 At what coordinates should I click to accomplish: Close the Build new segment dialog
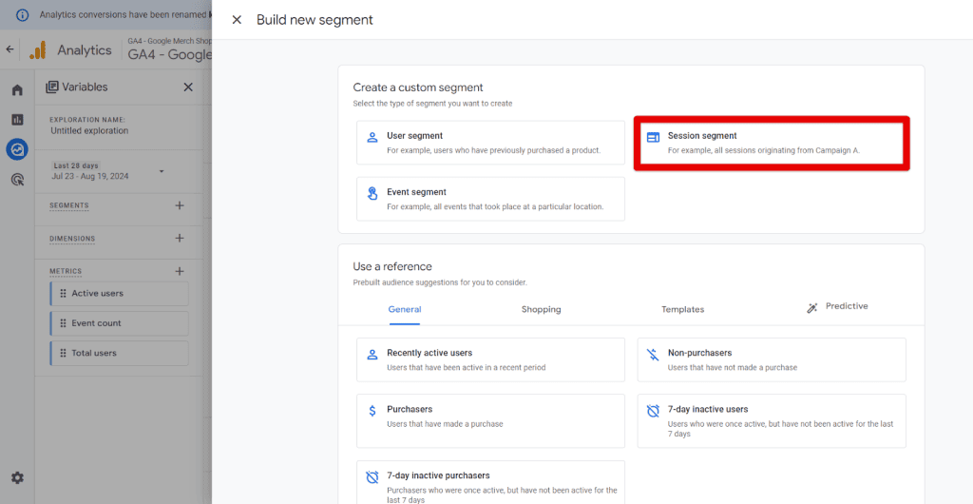tap(237, 20)
